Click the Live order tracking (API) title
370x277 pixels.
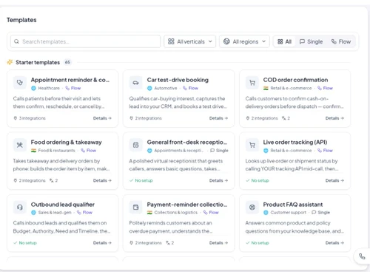coord(295,143)
